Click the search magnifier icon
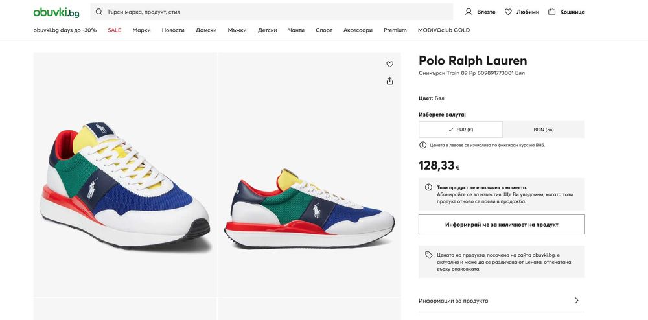The height and width of the screenshot is (320, 648). click(98, 12)
